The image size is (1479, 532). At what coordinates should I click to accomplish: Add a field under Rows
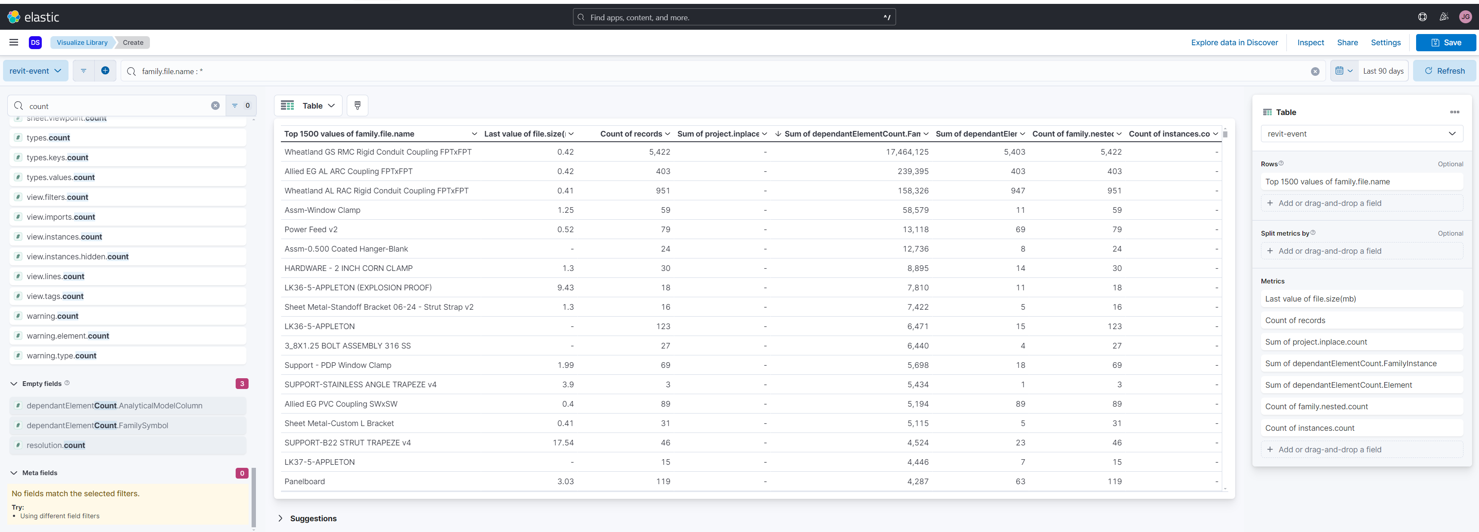(x=1361, y=203)
